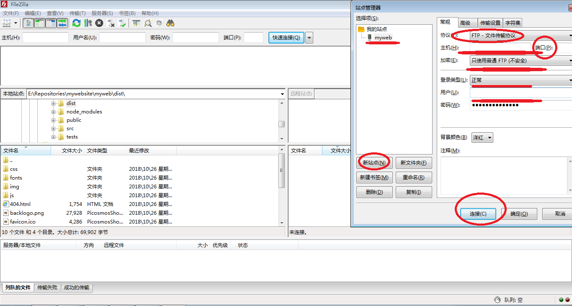The image size is (572, 306).
Task: Expand the public folder in tree
Action: pos(53,120)
